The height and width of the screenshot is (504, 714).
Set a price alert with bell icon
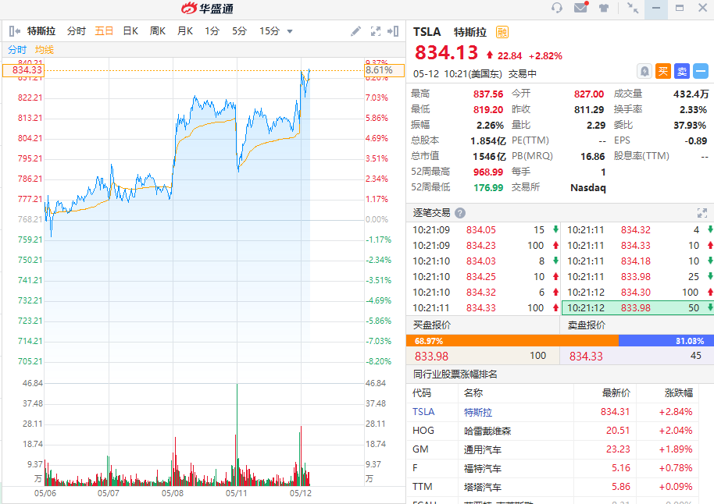click(x=644, y=72)
